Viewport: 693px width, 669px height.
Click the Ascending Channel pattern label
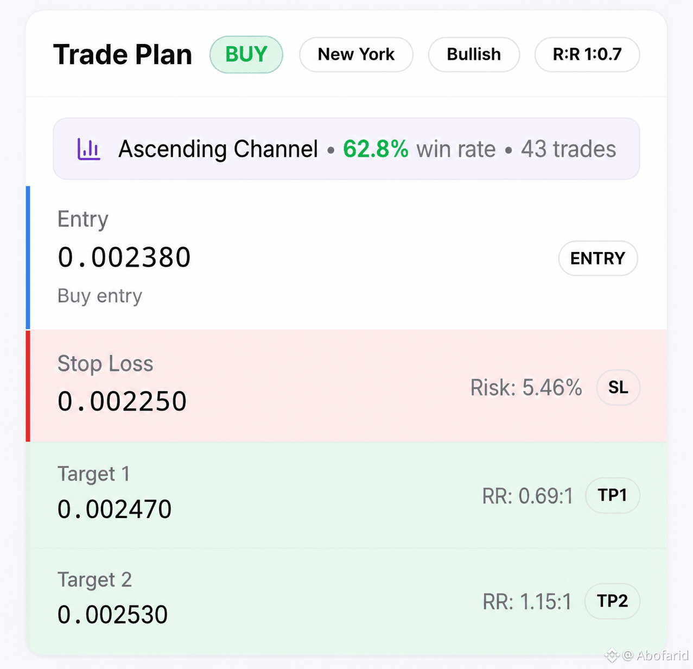pyautogui.click(x=218, y=149)
